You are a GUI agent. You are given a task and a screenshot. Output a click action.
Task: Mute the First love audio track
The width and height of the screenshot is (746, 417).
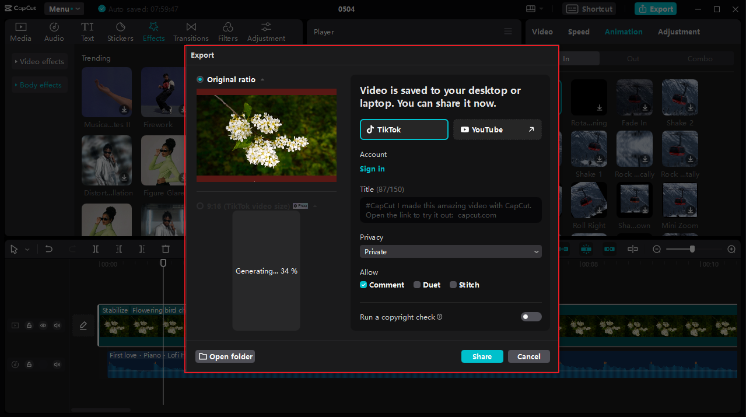pyautogui.click(x=57, y=365)
